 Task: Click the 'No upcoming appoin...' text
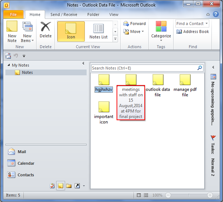(213, 104)
